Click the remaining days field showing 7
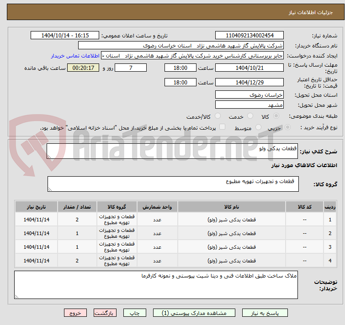Screen dimensions: 345x325 (131, 68)
